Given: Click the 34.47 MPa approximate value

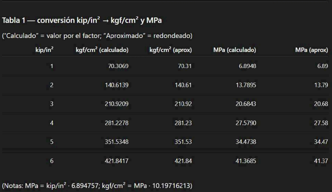Looking at the screenshot, I should click(321, 142).
